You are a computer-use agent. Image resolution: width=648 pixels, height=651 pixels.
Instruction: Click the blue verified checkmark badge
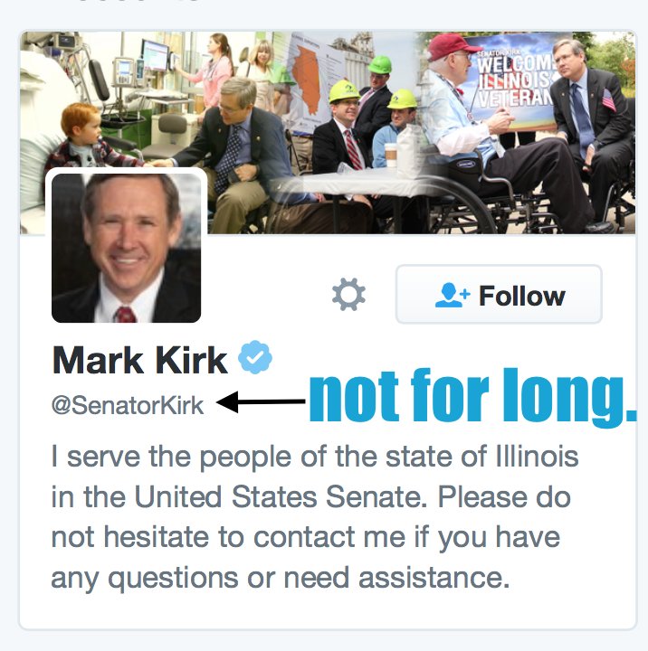tap(255, 357)
